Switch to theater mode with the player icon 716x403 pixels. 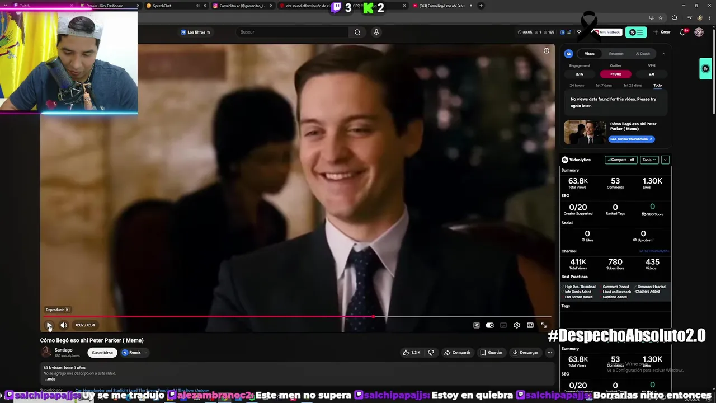530,325
